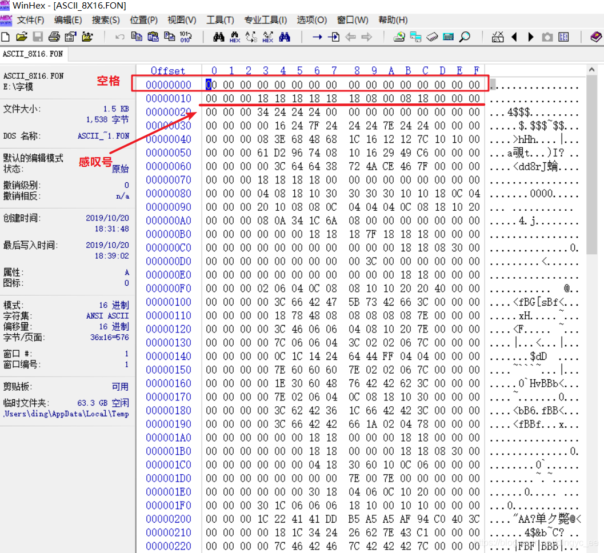Open the 编辑(E) menu
This screenshot has width=604, height=553.
click(x=68, y=20)
